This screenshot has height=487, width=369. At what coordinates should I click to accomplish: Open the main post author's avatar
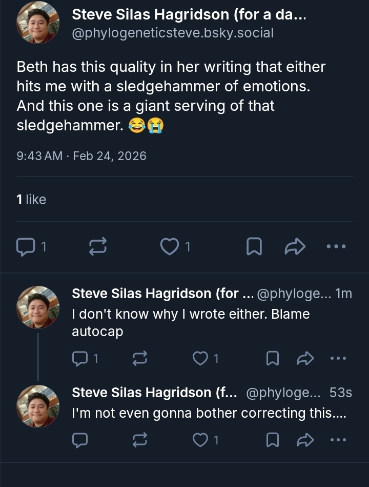[37, 23]
